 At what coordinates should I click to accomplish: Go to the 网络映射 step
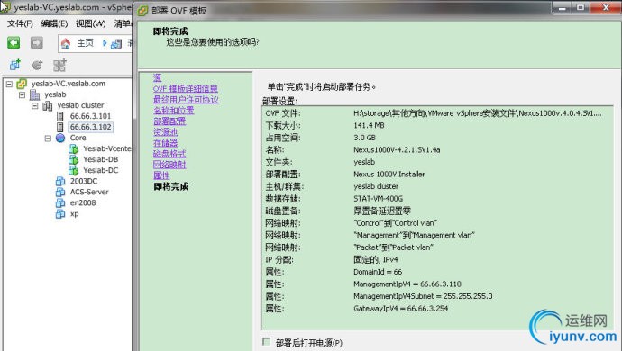click(x=169, y=165)
